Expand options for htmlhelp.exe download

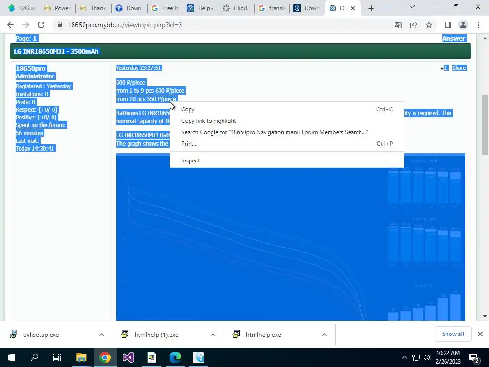(324, 335)
